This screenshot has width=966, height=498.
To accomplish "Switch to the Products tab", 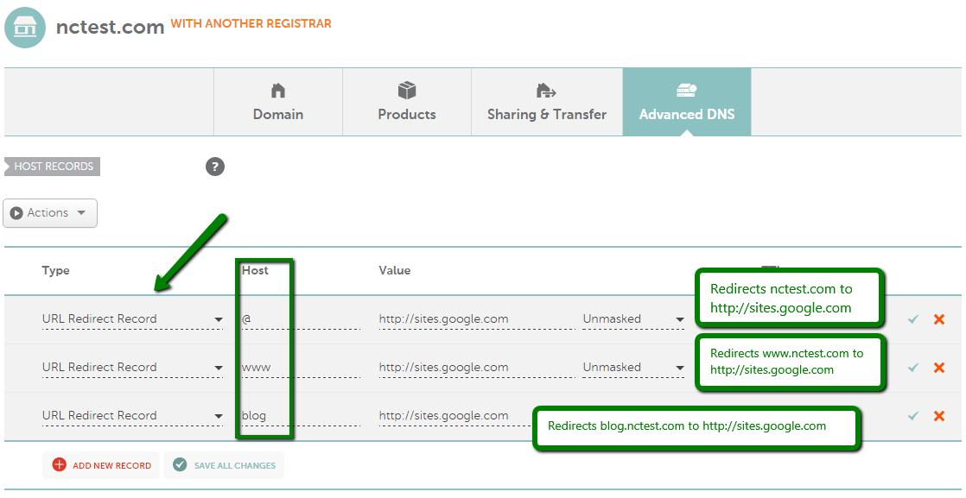I will (x=407, y=102).
